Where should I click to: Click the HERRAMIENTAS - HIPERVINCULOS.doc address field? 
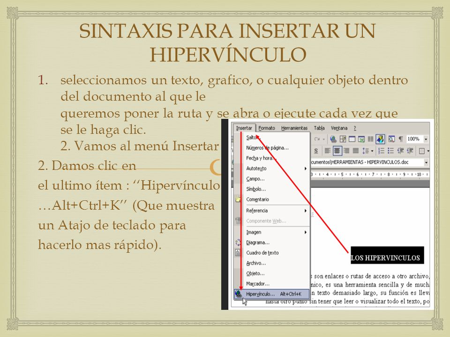tap(367, 162)
